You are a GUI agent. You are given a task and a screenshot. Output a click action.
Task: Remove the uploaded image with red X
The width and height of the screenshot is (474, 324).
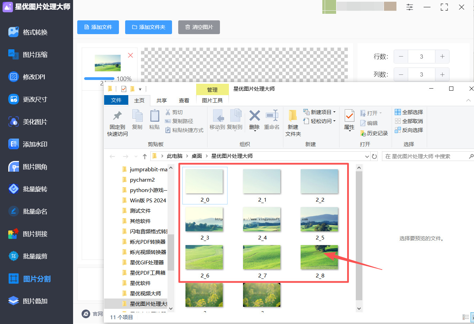(130, 55)
